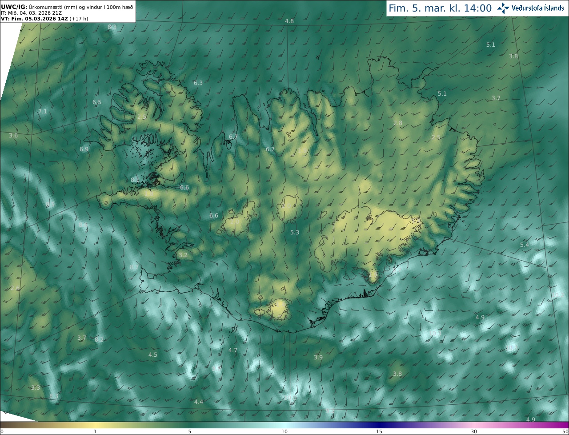Viewport: 569px width, 435px height.
Task: Click the 'Veðurstofa Íslands' name text
Action: pyautogui.click(x=537, y=8)
